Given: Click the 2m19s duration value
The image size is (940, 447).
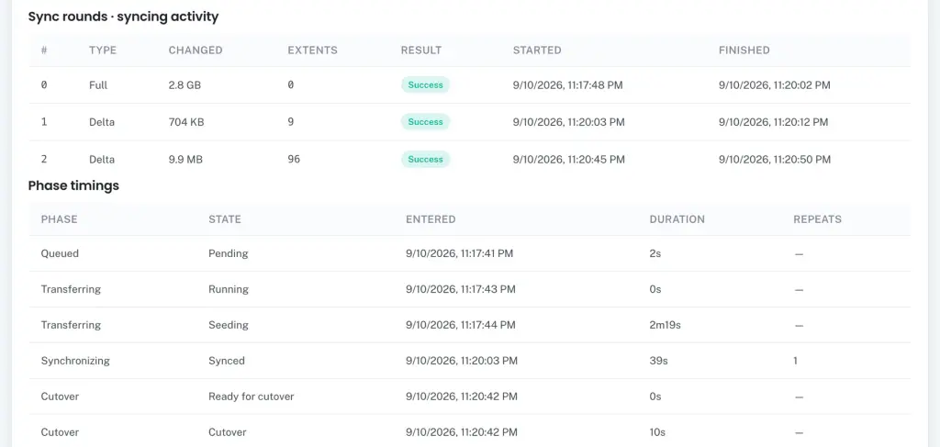Looking at the screenshot, I should tap(666, 325).
